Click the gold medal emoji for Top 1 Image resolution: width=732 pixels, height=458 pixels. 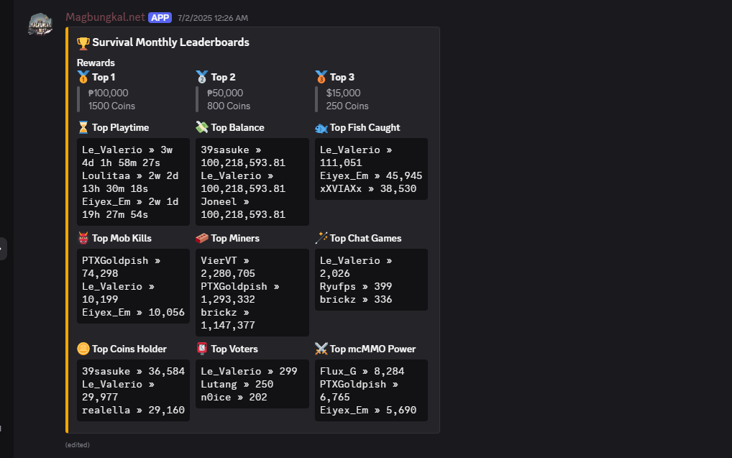coord(83,77)
